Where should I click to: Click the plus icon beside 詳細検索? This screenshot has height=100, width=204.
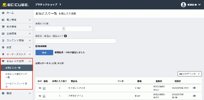point(36,46)
